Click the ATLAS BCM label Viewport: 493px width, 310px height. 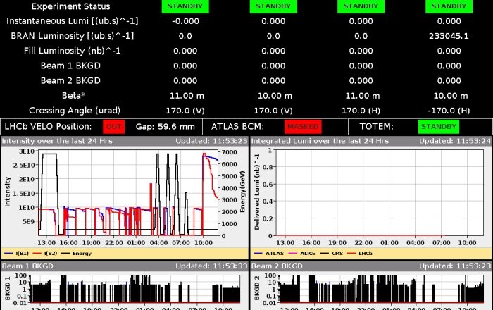237,126
